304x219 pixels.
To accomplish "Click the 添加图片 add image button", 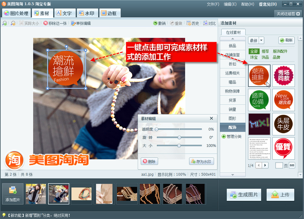I will pyautogui.click(x=13, y=194).
